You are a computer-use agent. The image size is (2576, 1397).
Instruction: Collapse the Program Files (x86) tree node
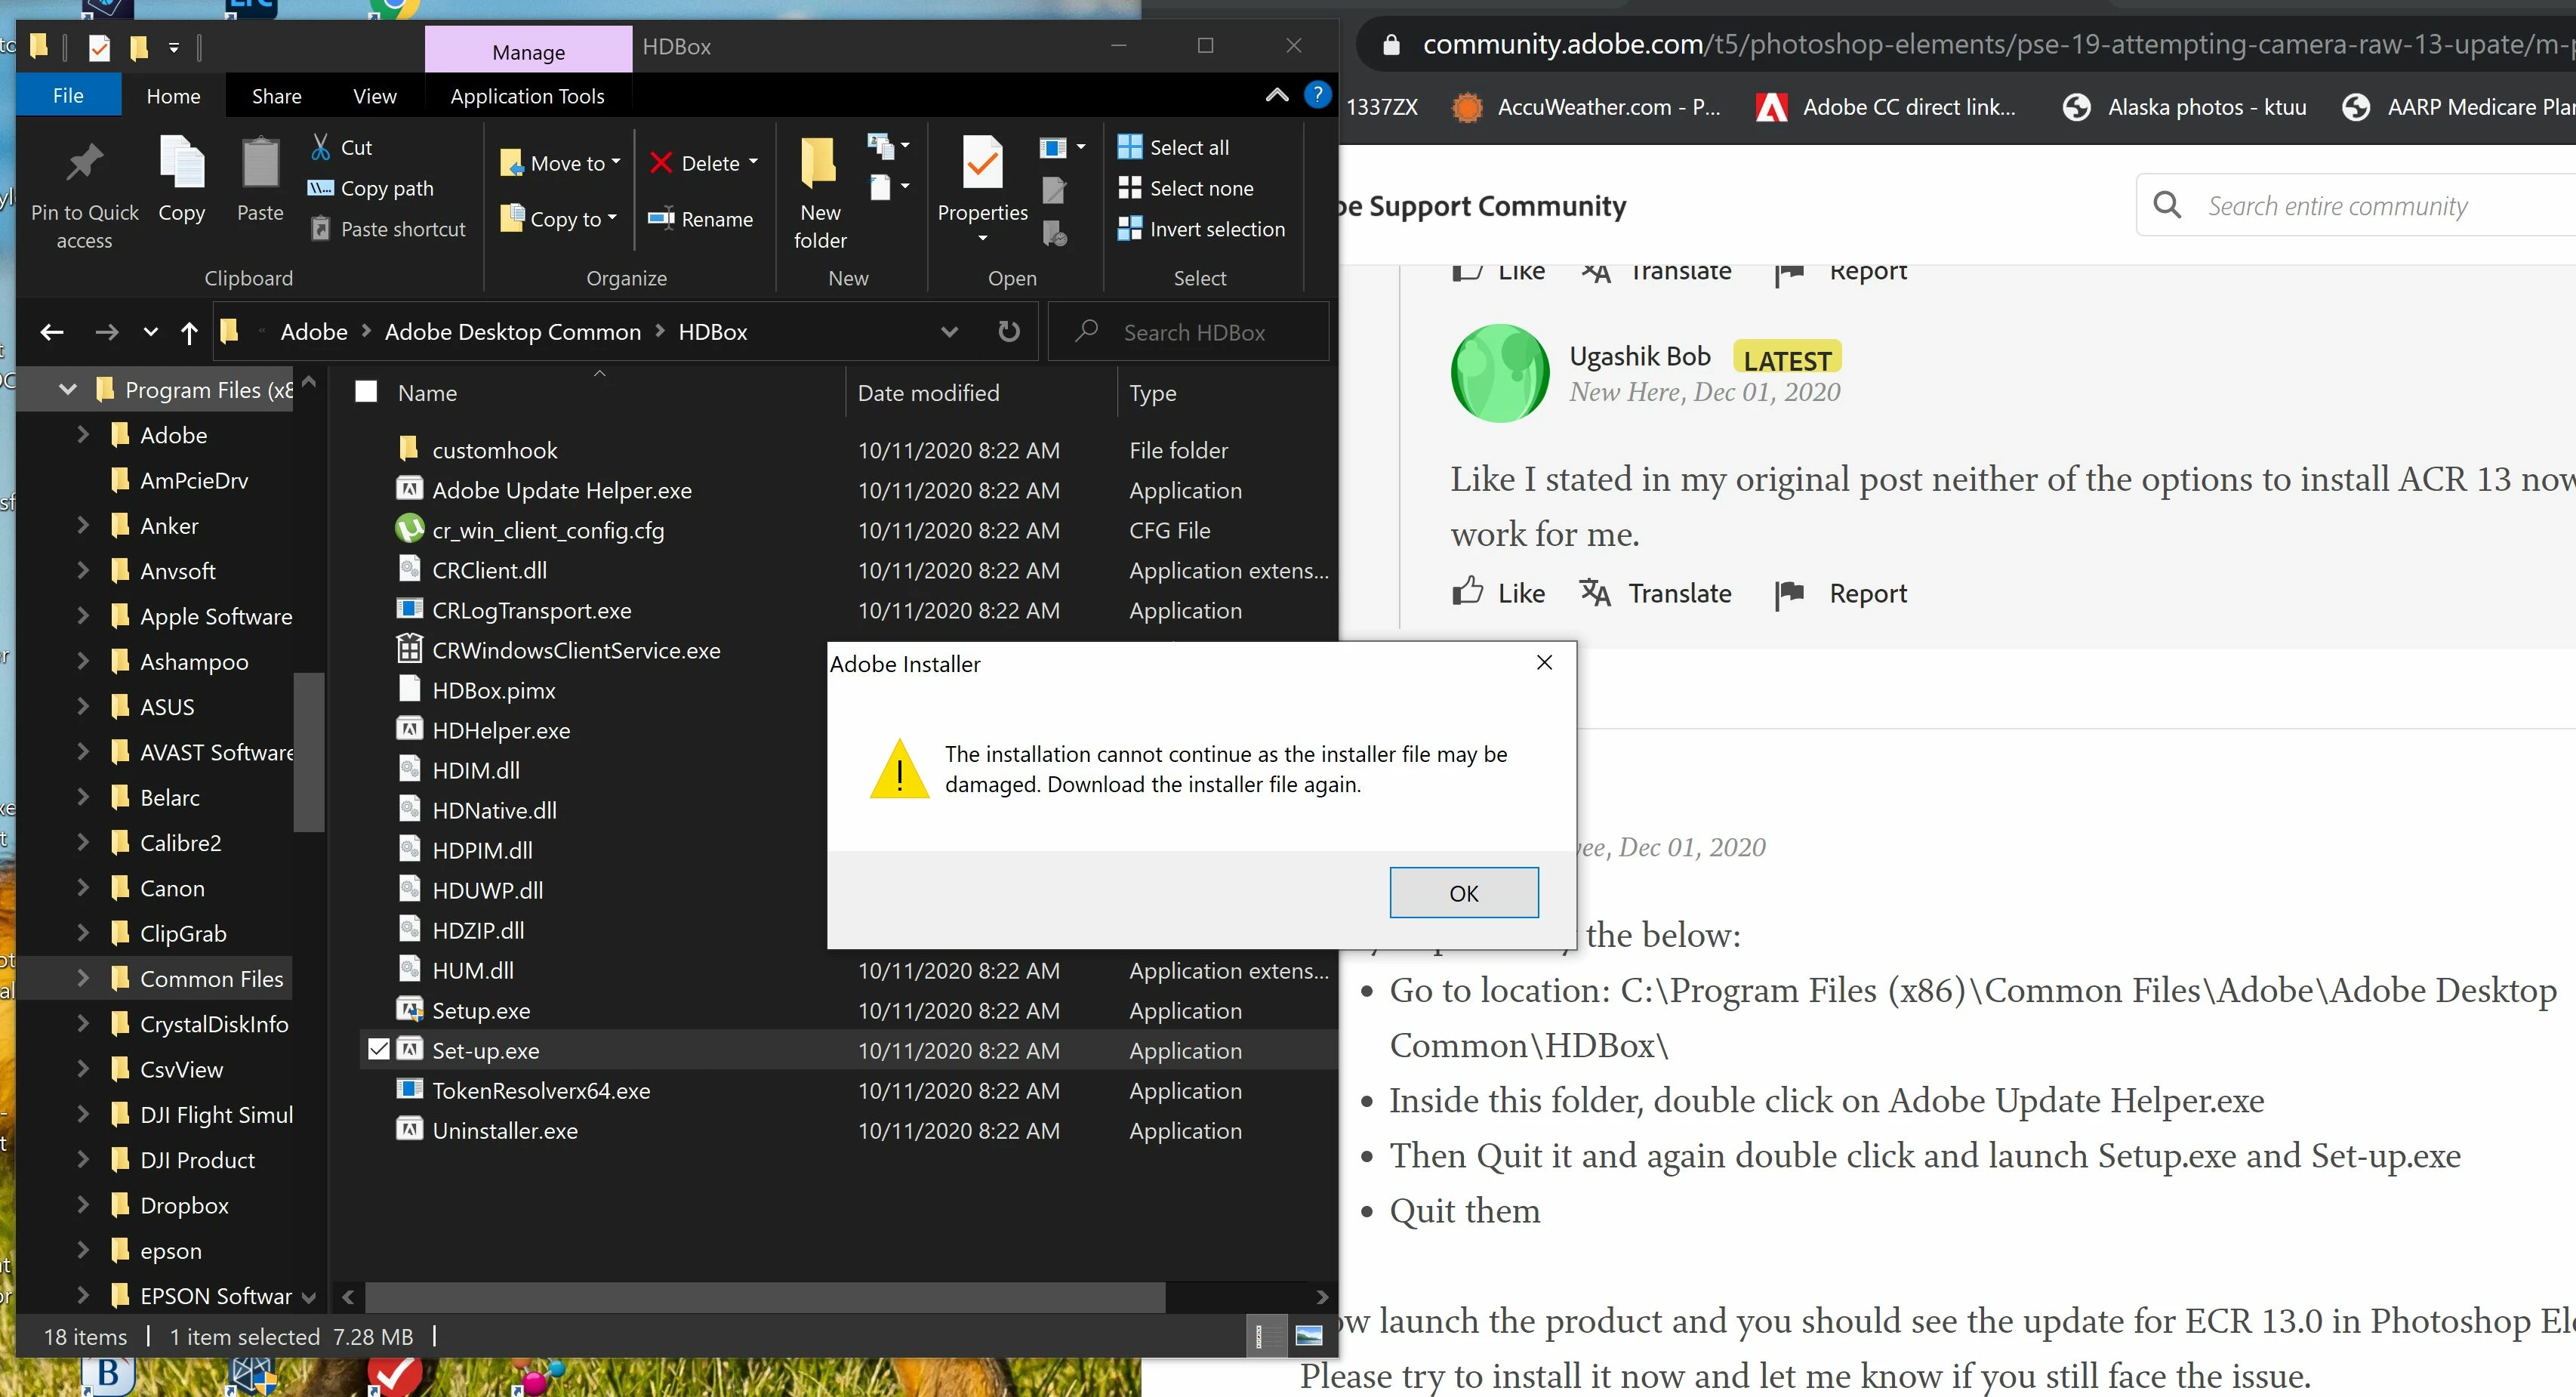(x=68, y=390)
